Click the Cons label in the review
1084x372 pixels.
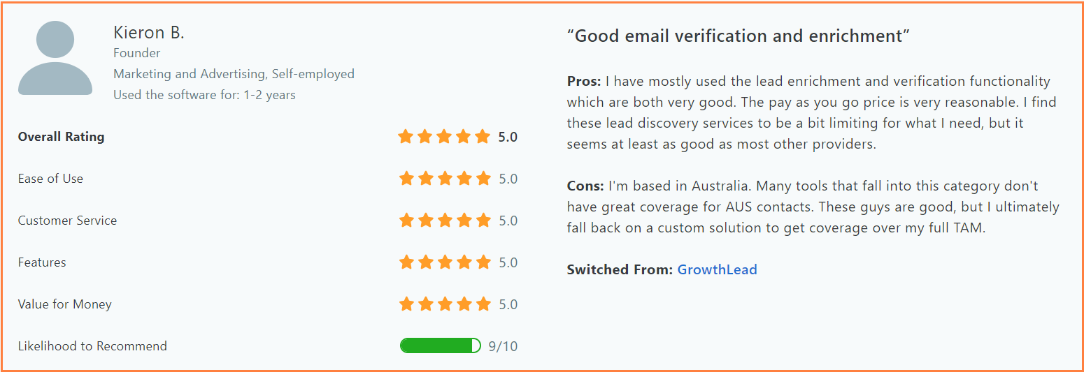[585, 186]
